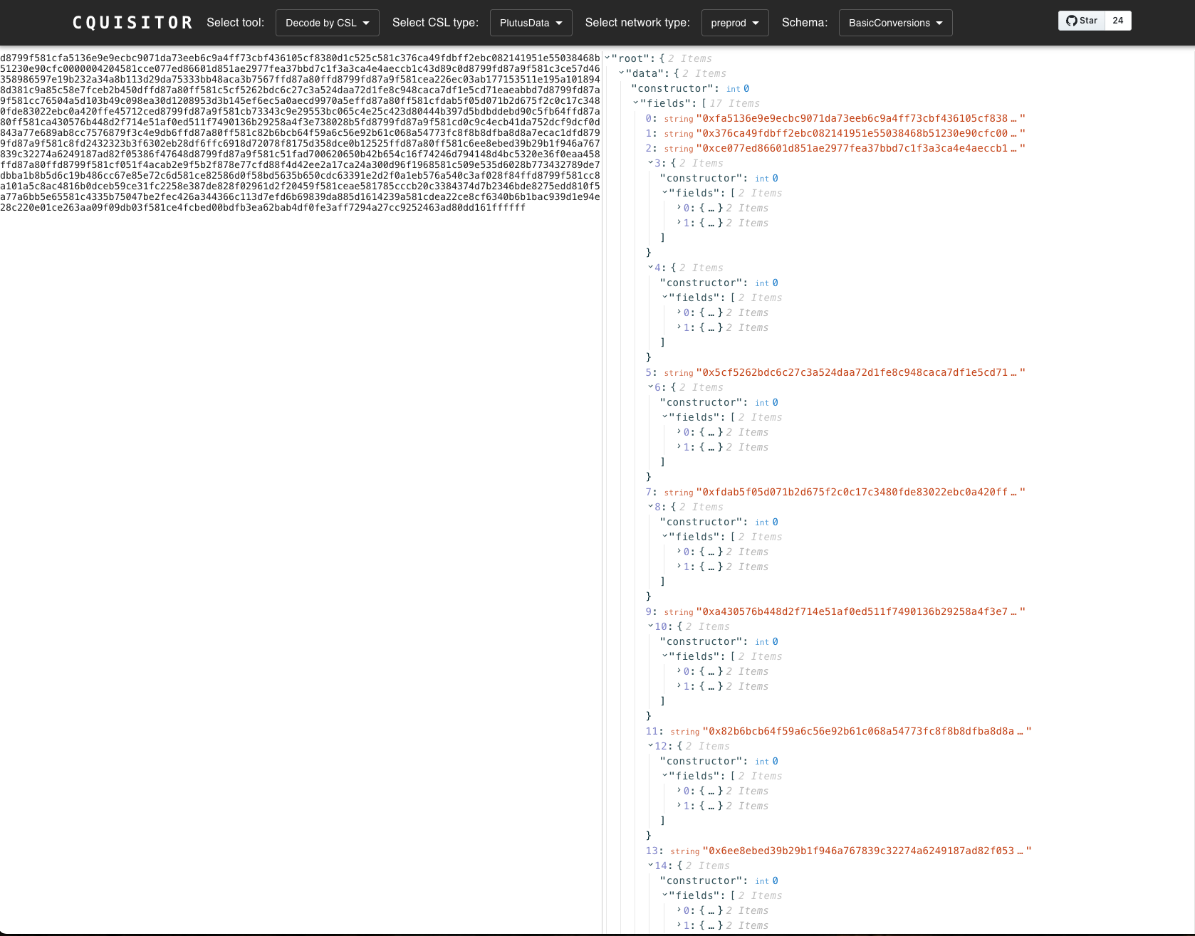
Task: Collapse field item 10 object
Action: 650,626
